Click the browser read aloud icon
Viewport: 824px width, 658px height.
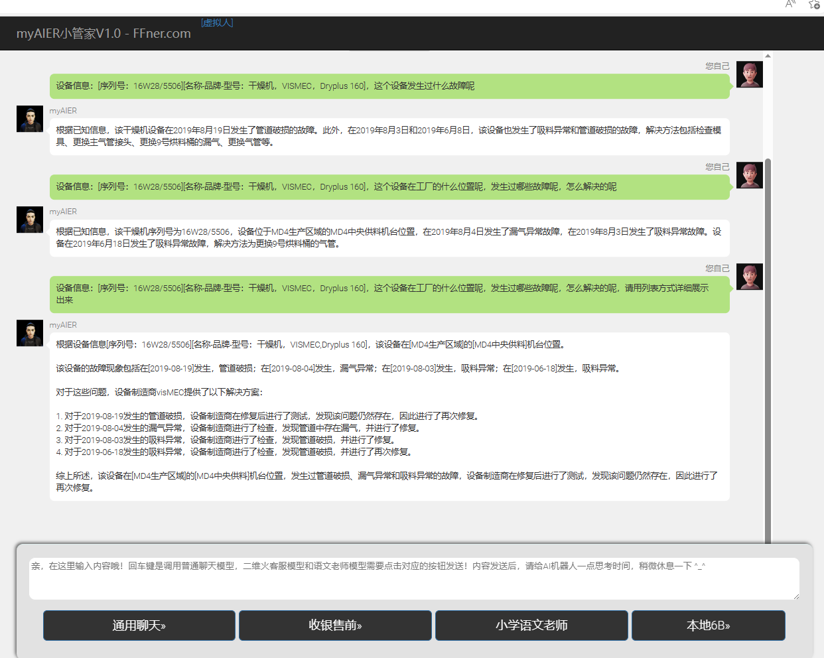pos(790,5)
